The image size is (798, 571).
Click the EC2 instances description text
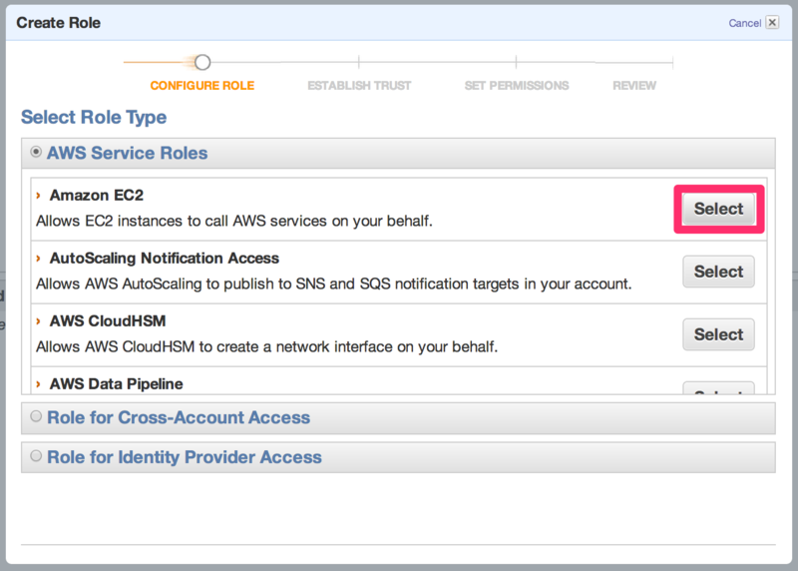[234, 221]
